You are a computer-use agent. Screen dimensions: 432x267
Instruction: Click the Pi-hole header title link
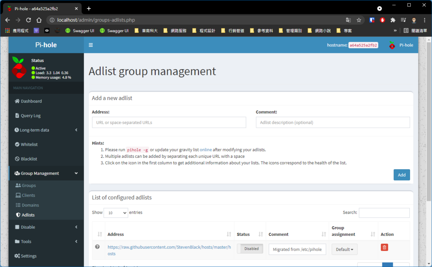point(46,45)
